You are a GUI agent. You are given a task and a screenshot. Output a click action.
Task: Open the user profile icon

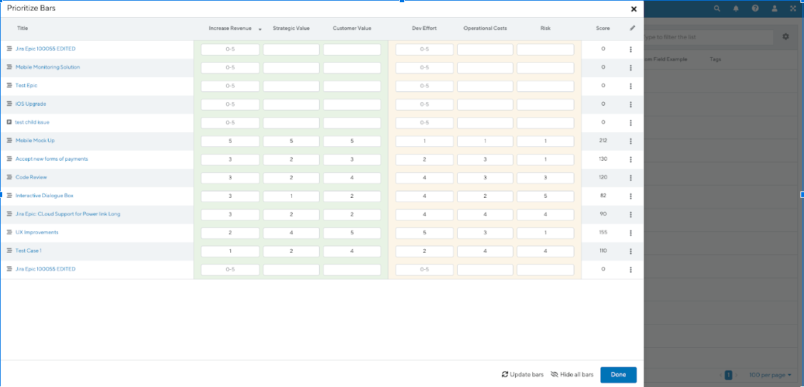[x=774, y=9]
